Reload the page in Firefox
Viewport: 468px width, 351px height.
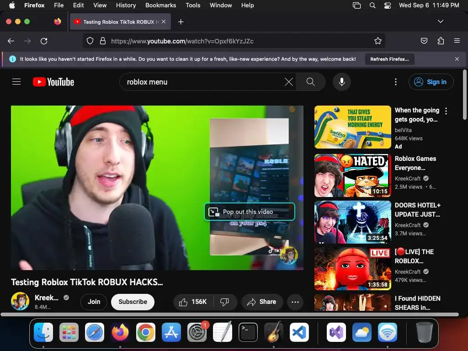pos(44,41)
